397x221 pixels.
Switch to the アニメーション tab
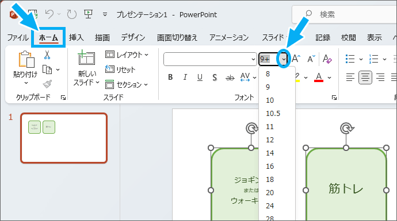pos(229,38)
